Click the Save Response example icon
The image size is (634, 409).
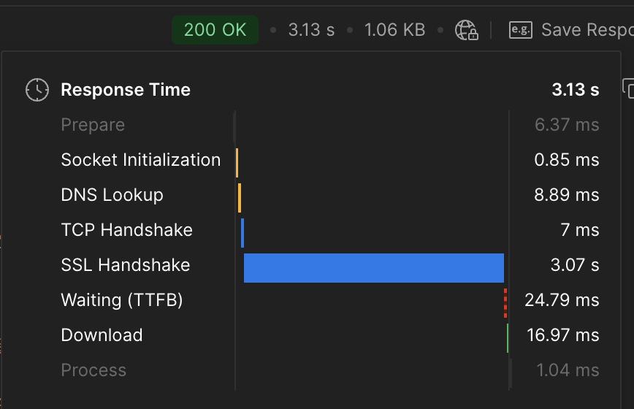tap(520, 30)
